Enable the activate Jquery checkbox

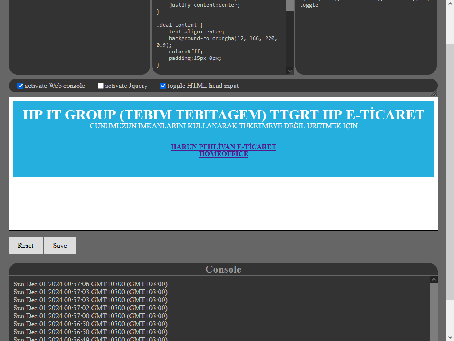(101, 86)
